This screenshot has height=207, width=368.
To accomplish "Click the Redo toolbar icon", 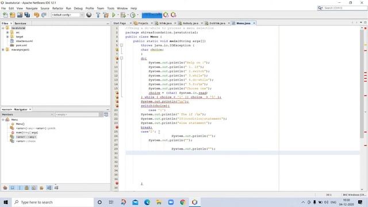I will pyautogui.click(x=44, y=15).
